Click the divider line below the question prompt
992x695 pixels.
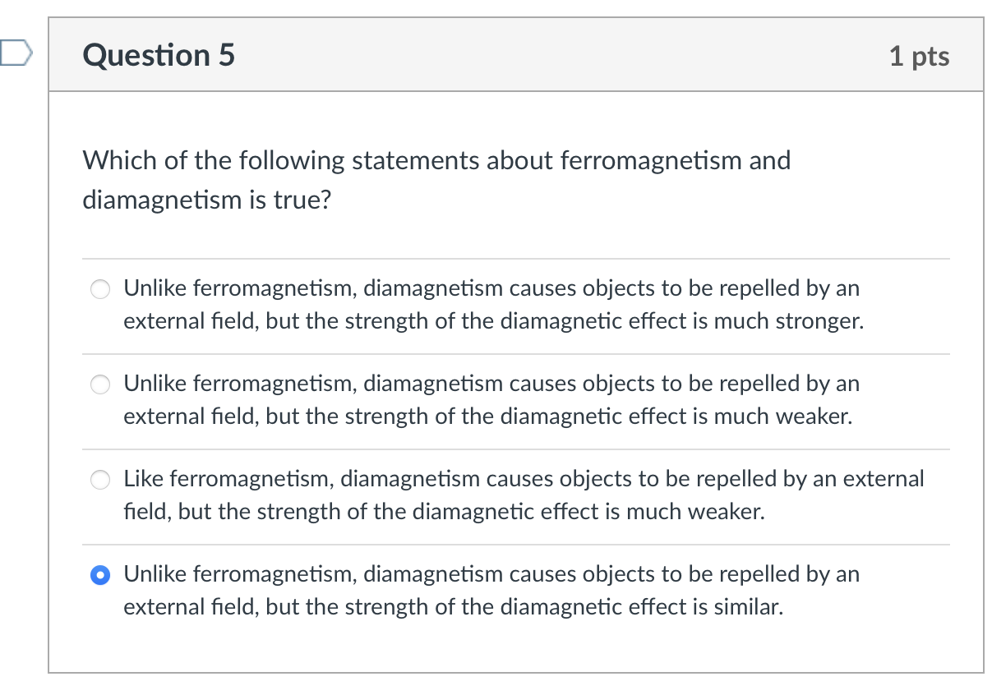click(x=516, y=255)
